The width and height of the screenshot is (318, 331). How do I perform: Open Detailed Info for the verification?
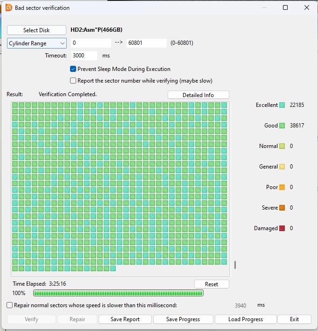point(198,95)
